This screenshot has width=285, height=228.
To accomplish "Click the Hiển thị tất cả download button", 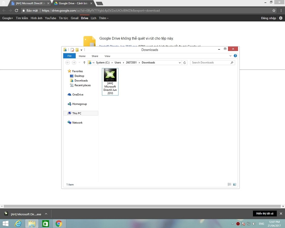I will (x=264, y=213).
